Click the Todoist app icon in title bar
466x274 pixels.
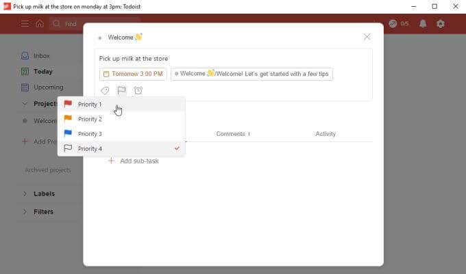point(7,6)
